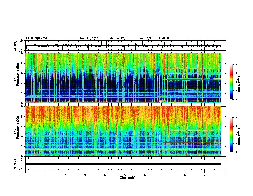The width and height of the screenshot is (253, 196).
Task: Click time axis tick label "1"
Action: pyautogui.click(x=45, y=175)
